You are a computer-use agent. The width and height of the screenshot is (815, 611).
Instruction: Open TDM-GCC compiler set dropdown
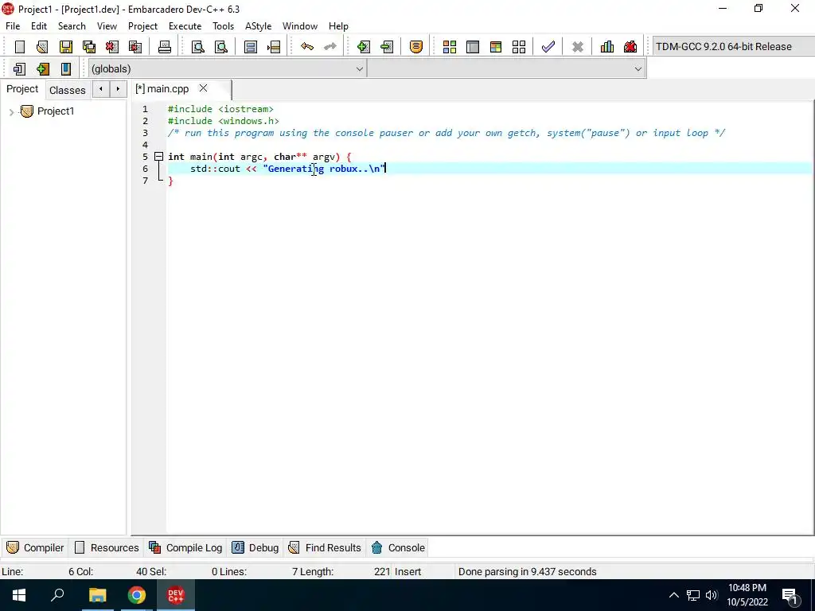pos(733,46)
